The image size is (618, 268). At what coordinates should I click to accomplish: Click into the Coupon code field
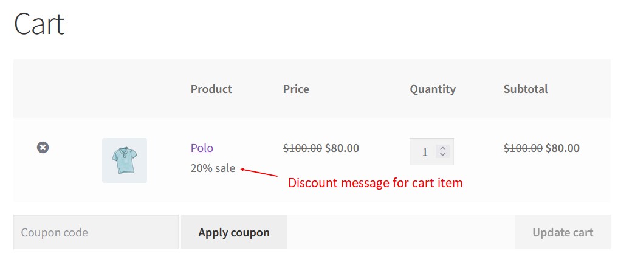click(x=96, y=232)
